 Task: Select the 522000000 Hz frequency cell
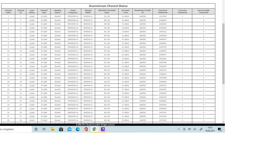point(73,32)
